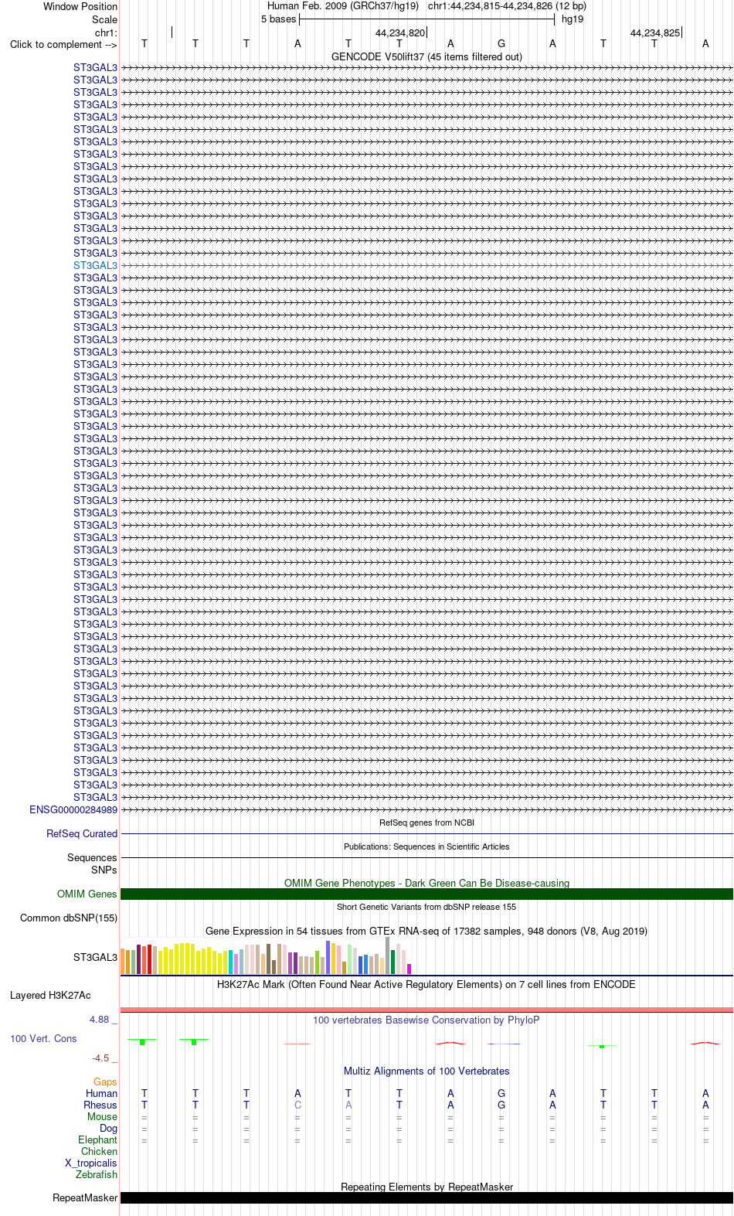Screen dimensions: 734x1216
Task: Click the 44,234,820 coordinate marker
Action: point(400,32)
